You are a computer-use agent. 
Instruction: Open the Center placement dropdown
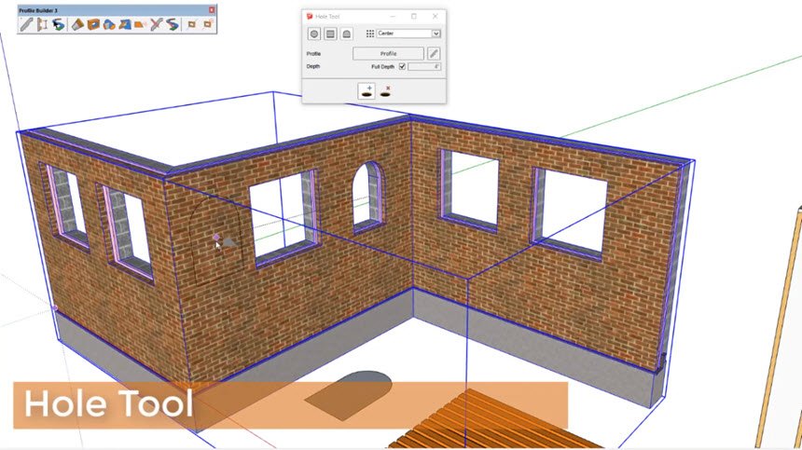(408, 34)
